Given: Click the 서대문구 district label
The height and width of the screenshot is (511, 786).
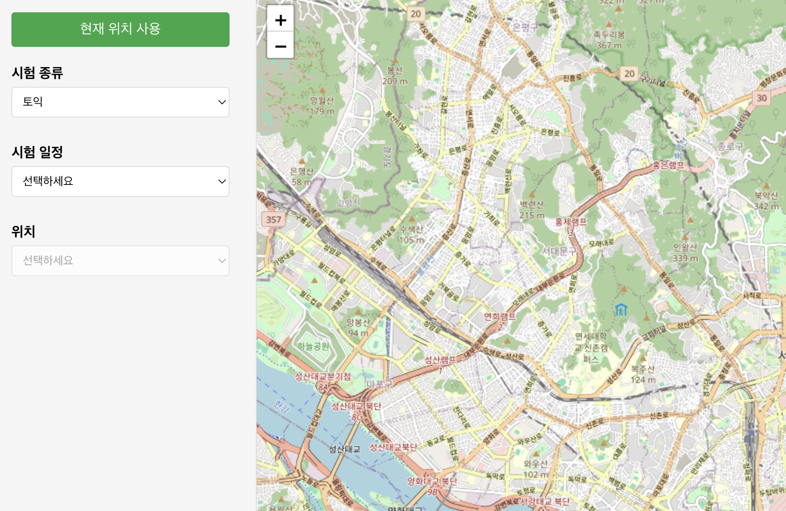Looking at the screenshot, I should pos(559,251).
